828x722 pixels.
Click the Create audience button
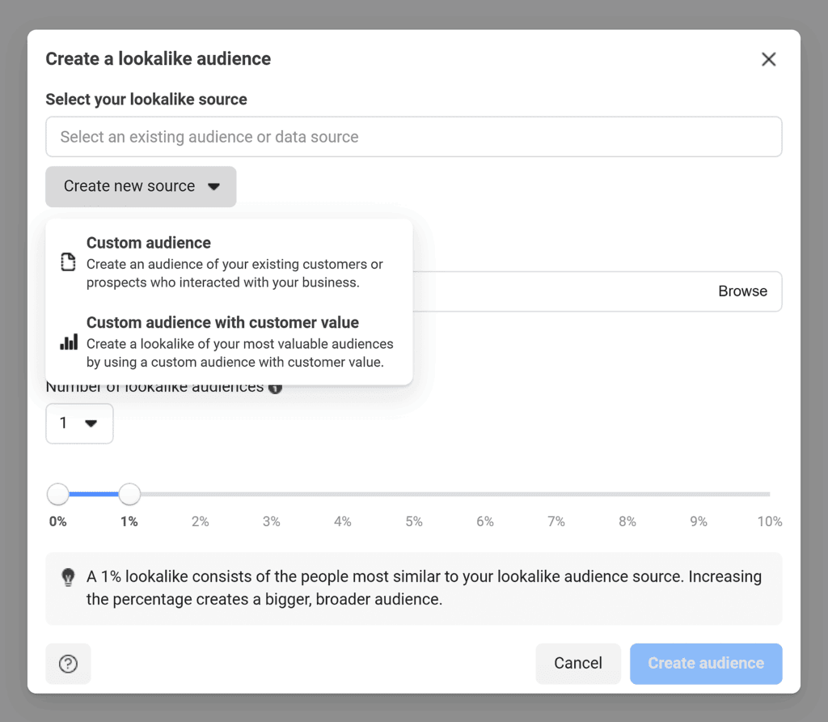[705, 663]
